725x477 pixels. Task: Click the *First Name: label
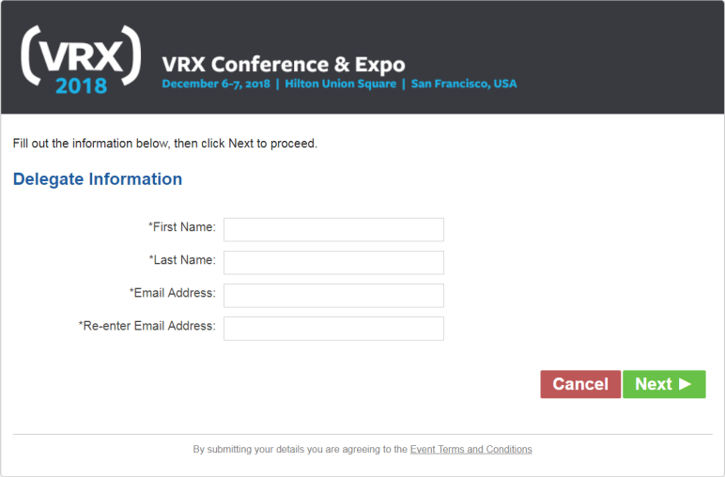pyautogui.click(x=181, y=227)
